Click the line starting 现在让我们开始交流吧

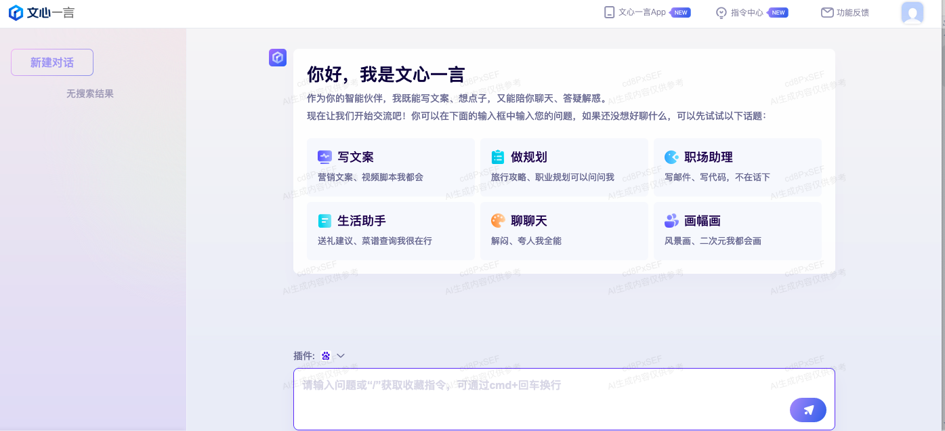pos(537,117)
